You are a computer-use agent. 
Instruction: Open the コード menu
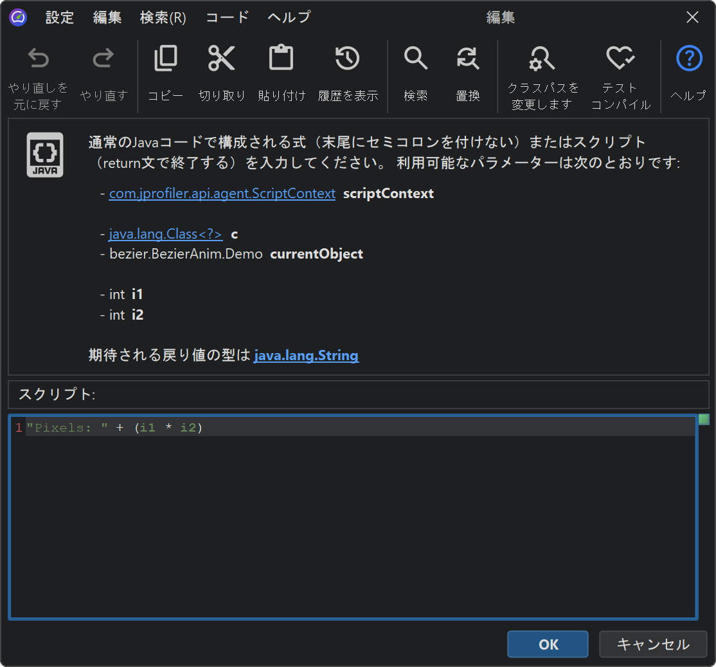point(227,17)
